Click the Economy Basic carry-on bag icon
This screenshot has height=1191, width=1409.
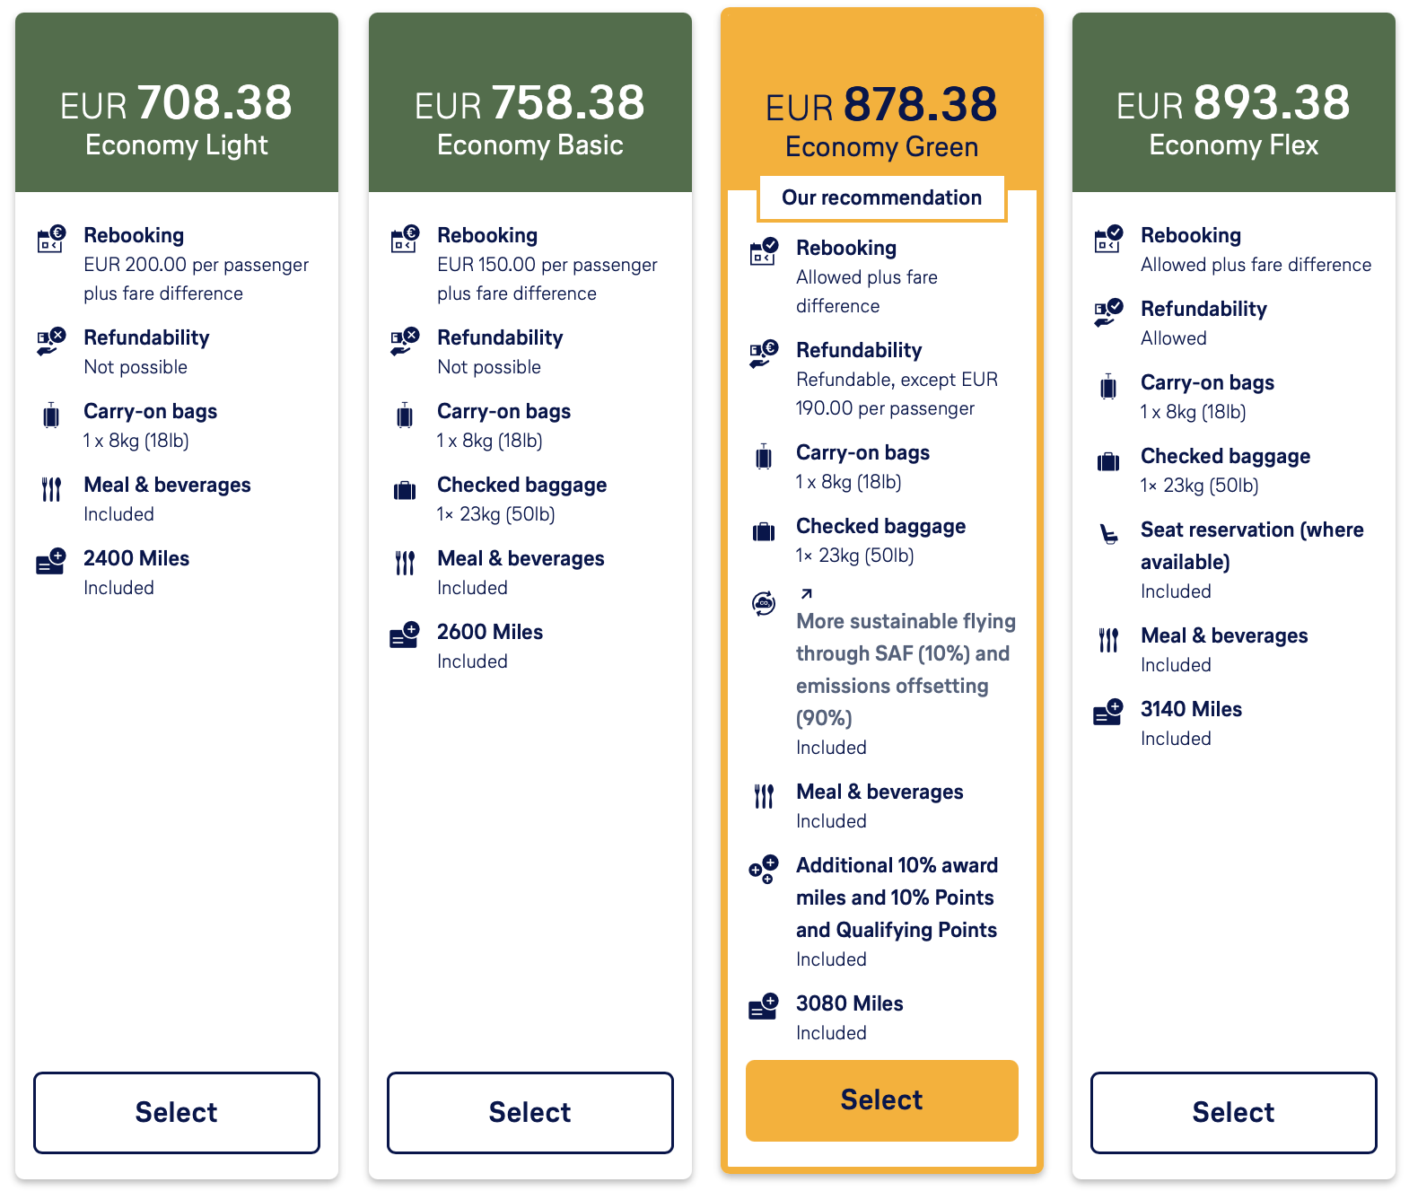(x=405, y=416)
